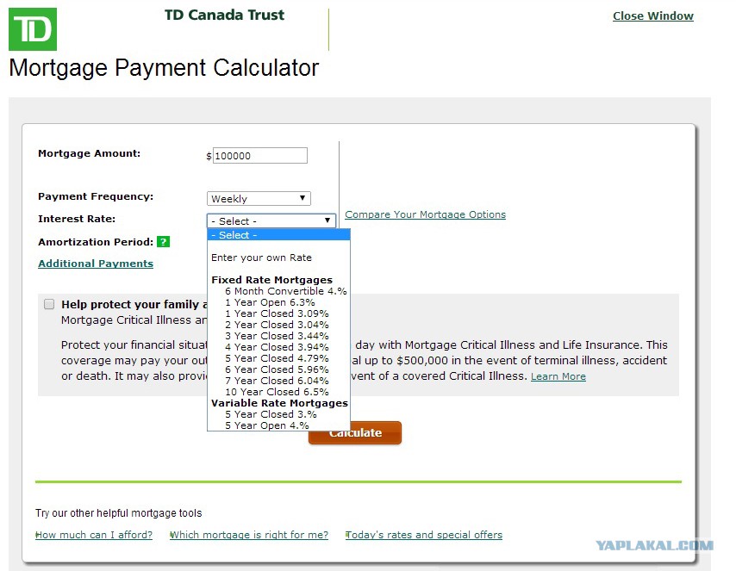The image size is (736, 571).
Task: Collapse the Interest Rate select dropdown
Action: pos(271,220)
